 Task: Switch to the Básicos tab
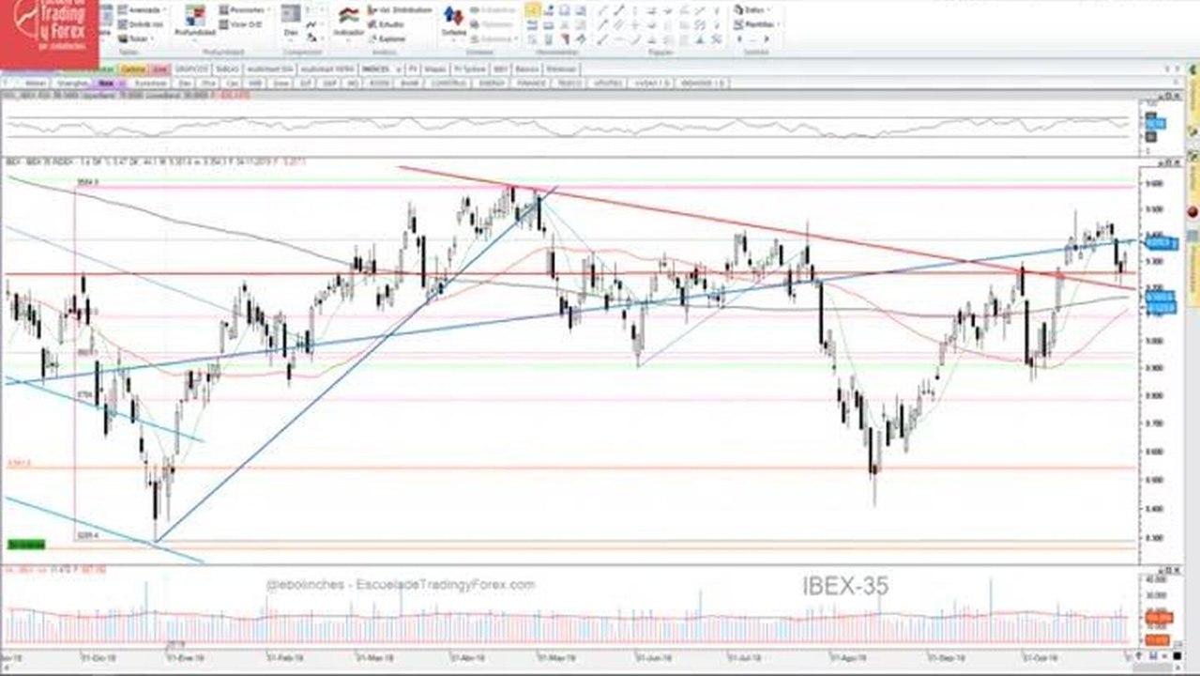click(526, 69)
